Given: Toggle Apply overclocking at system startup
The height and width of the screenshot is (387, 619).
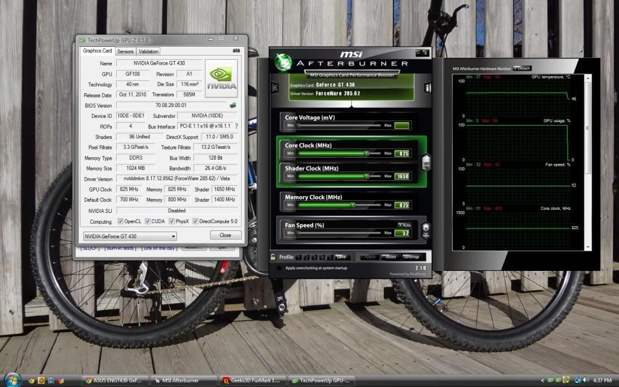Looking at the screenshot, I should pos(279,268).
